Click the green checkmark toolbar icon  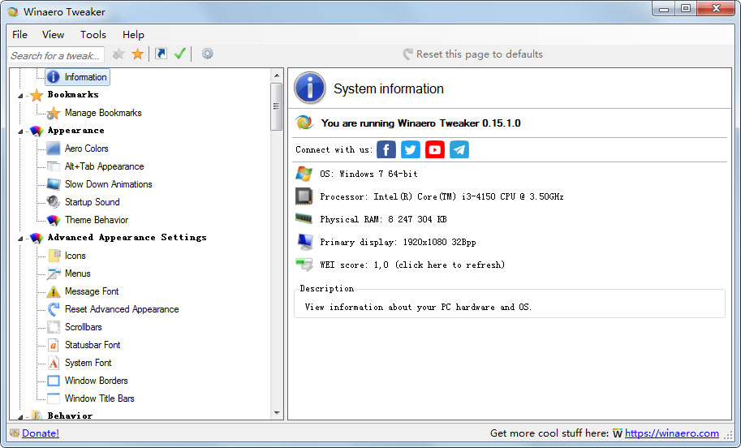(180, 54)
